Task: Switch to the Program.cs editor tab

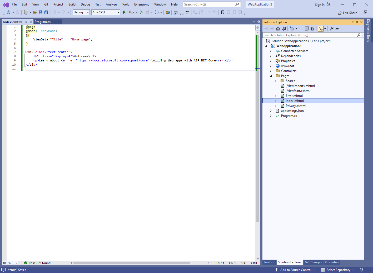Action: [43, 22]
